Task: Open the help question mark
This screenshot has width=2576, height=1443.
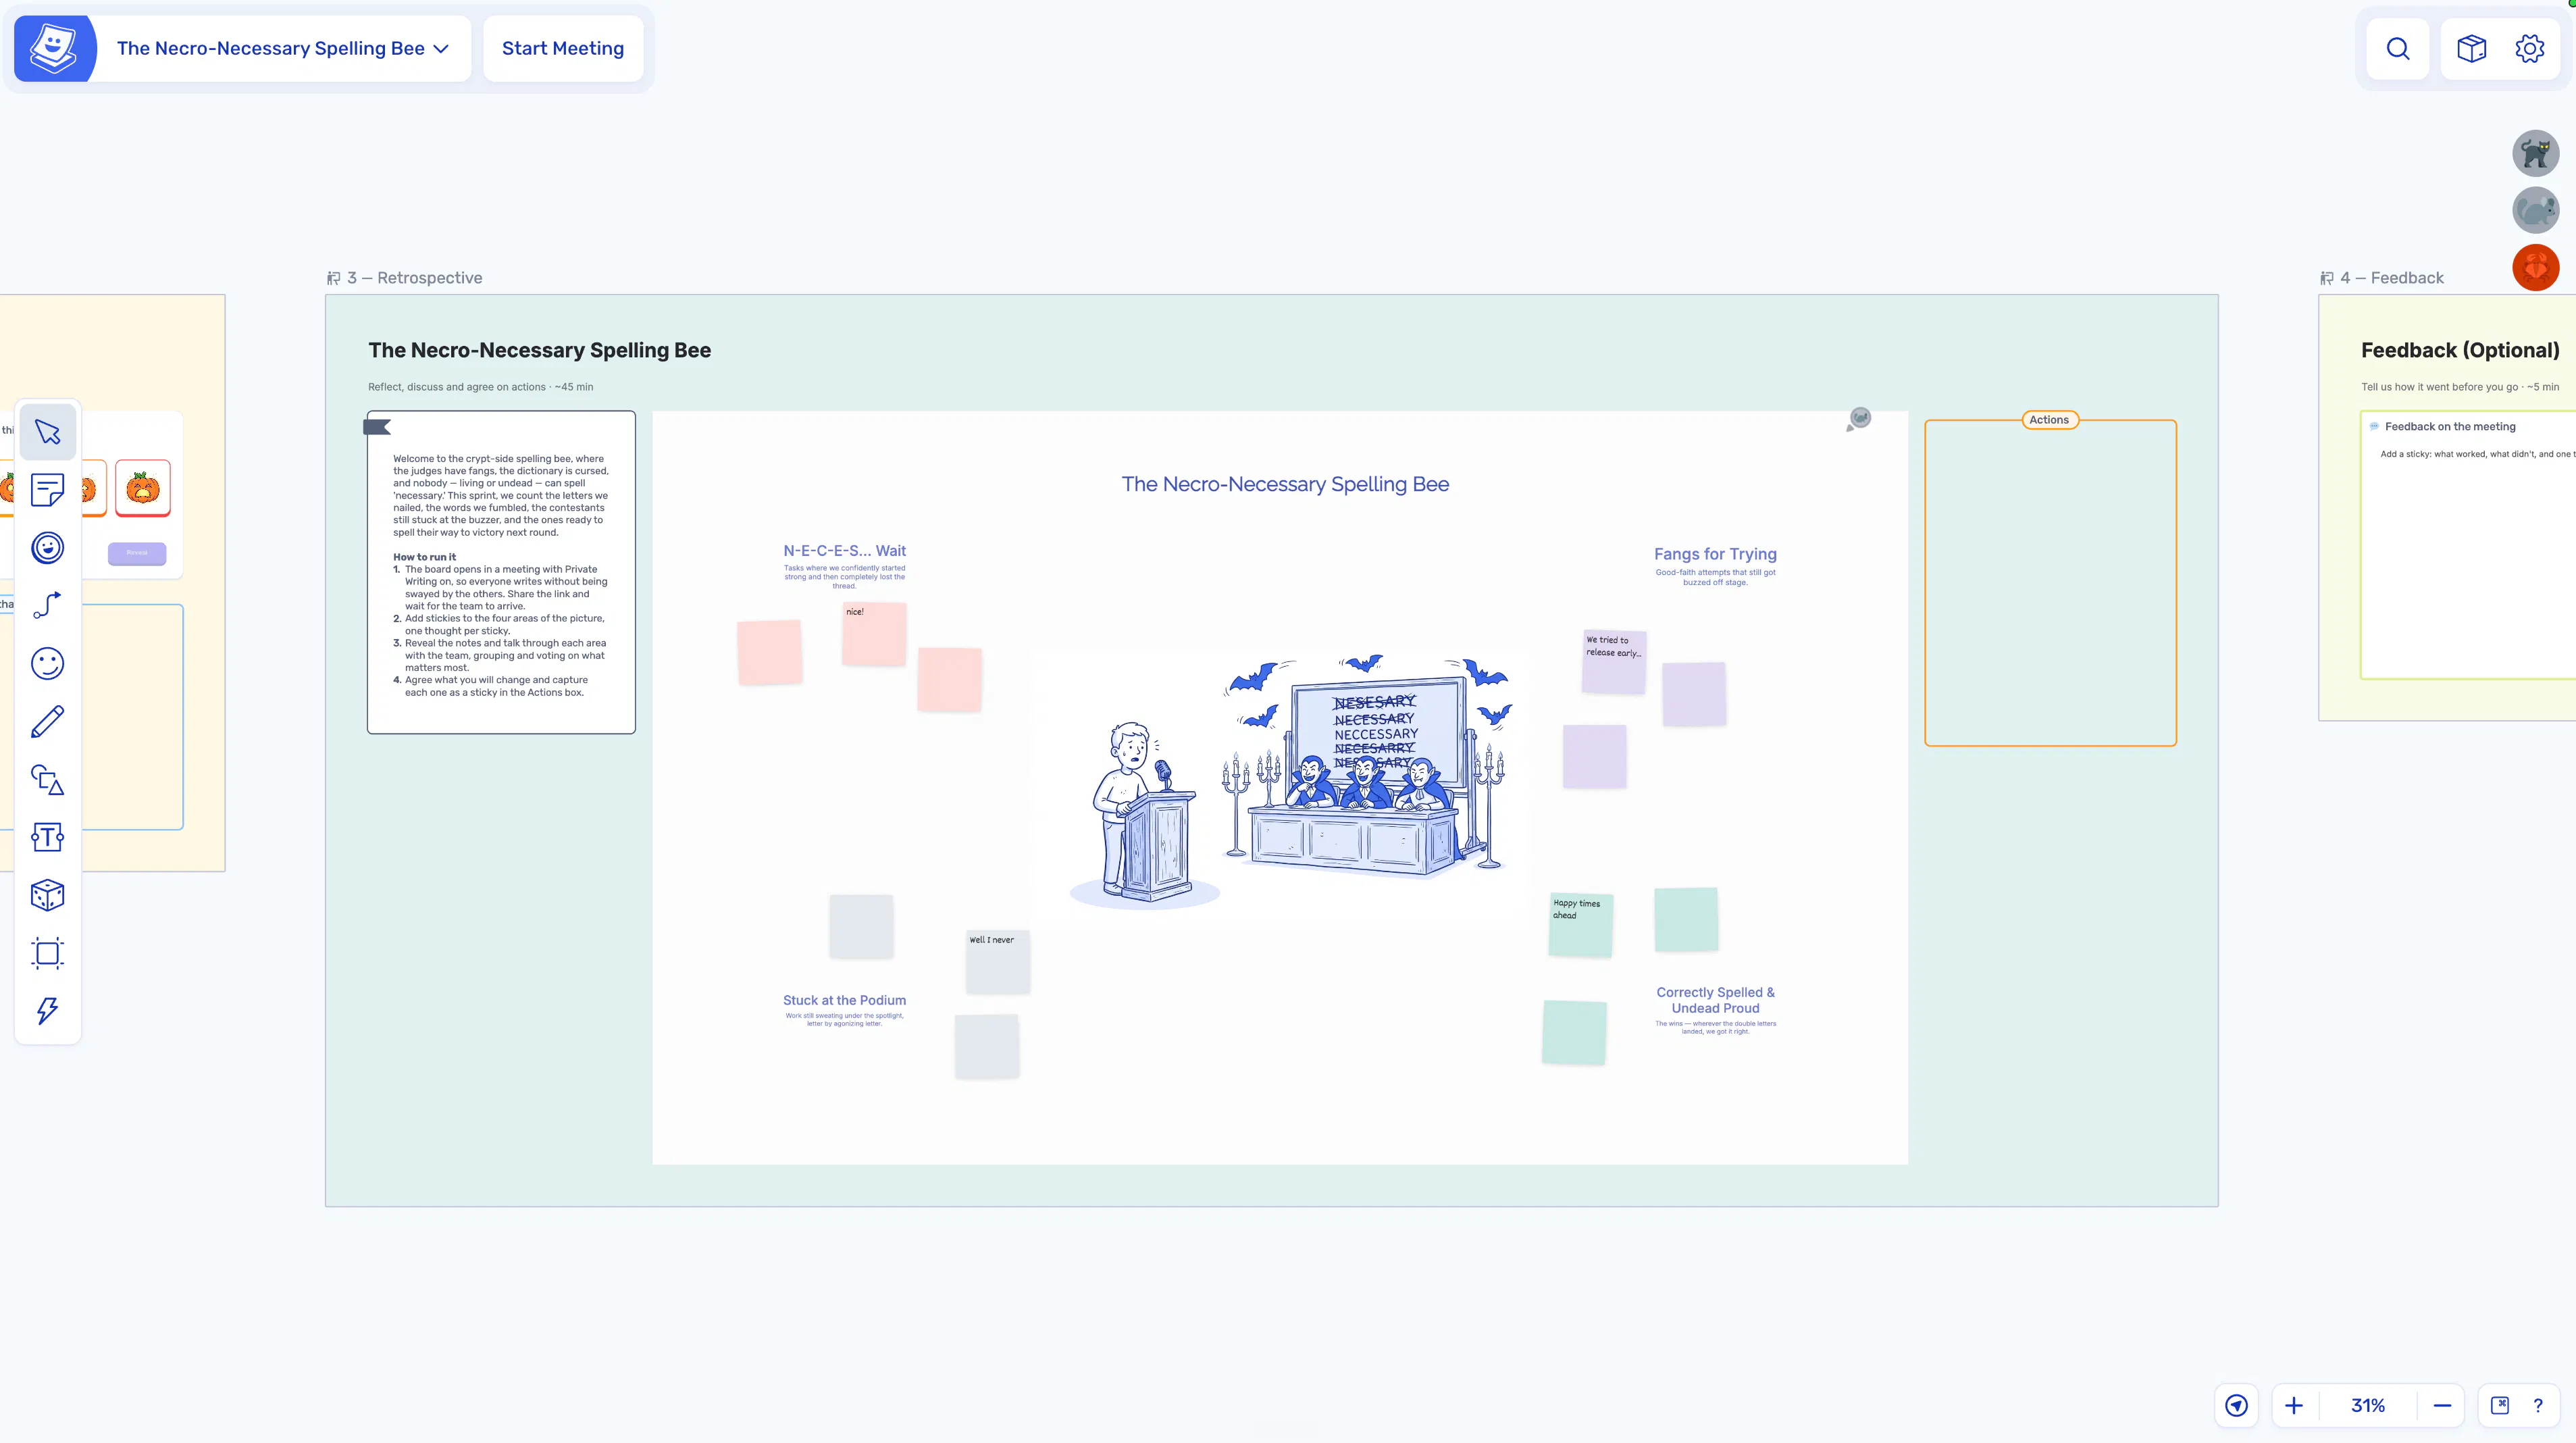Action: (2538, 1405)
